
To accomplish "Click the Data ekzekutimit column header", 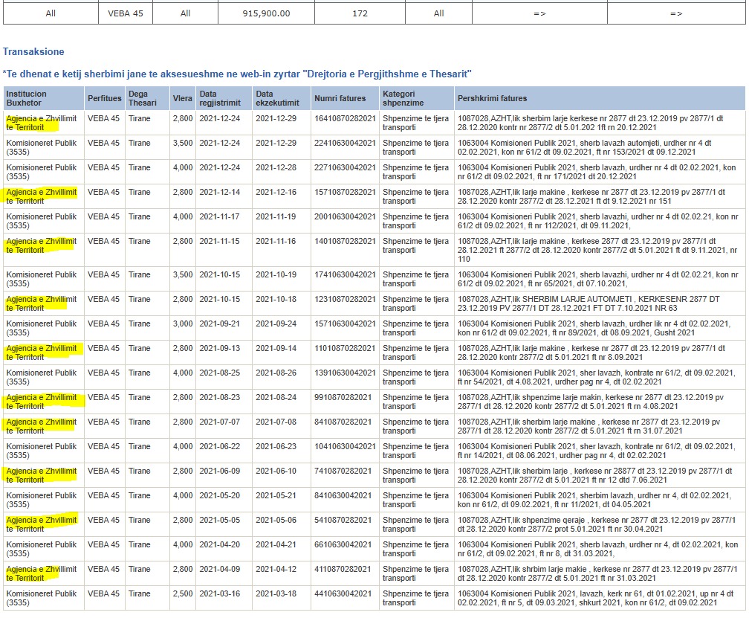I will pyautogui.click(x=279, y=98).
